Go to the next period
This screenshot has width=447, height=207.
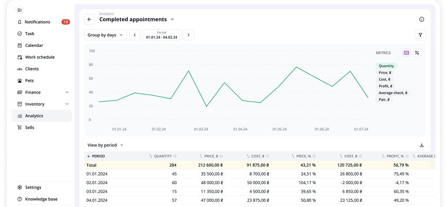click(x=189, y=35)
